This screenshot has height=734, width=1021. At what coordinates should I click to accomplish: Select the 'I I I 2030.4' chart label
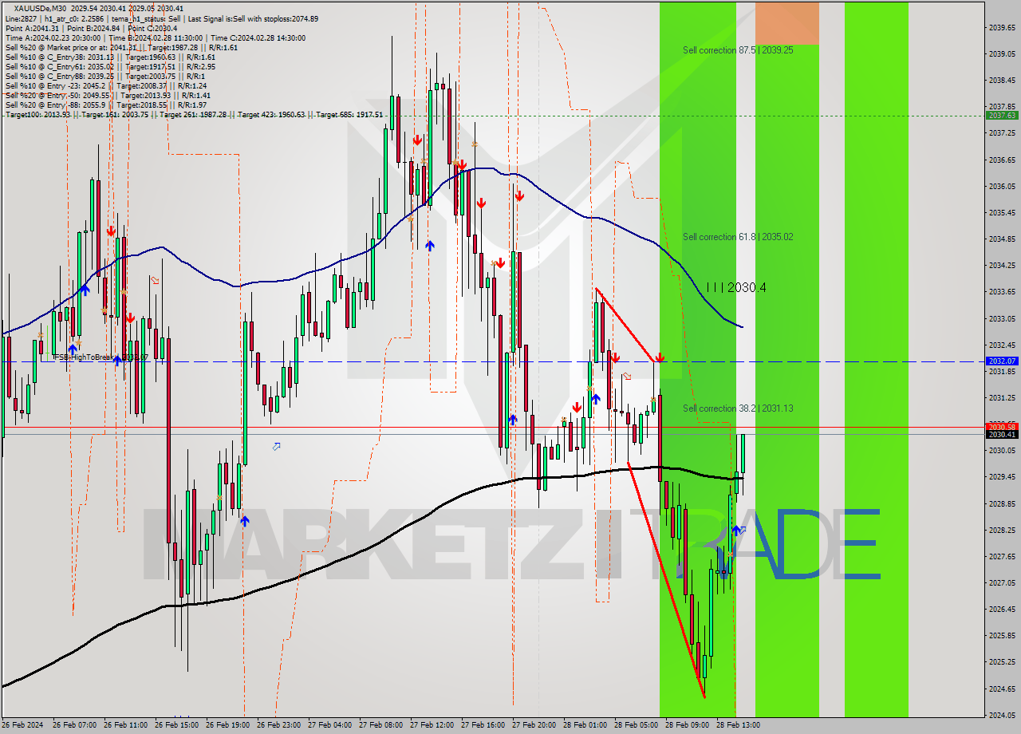pos(736,287)
